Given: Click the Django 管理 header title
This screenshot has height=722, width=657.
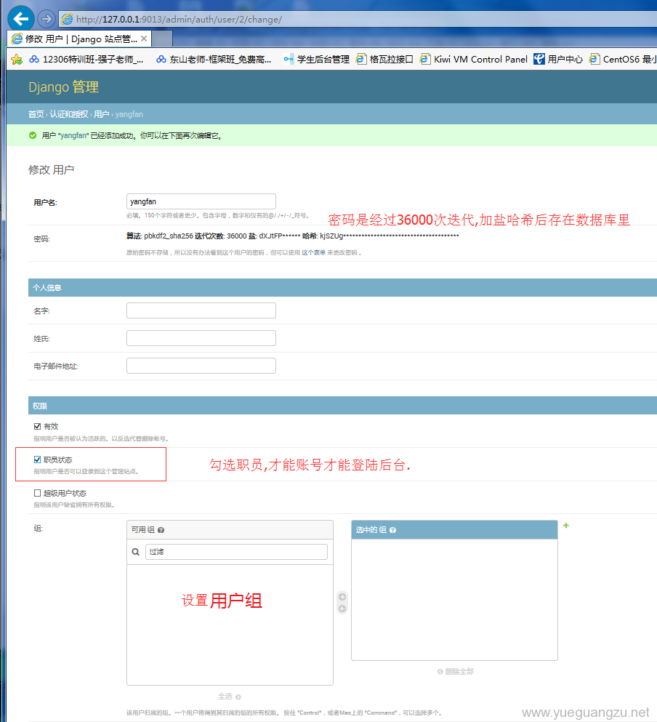Looking at the screenshot, I should click(x=63, y=87).
